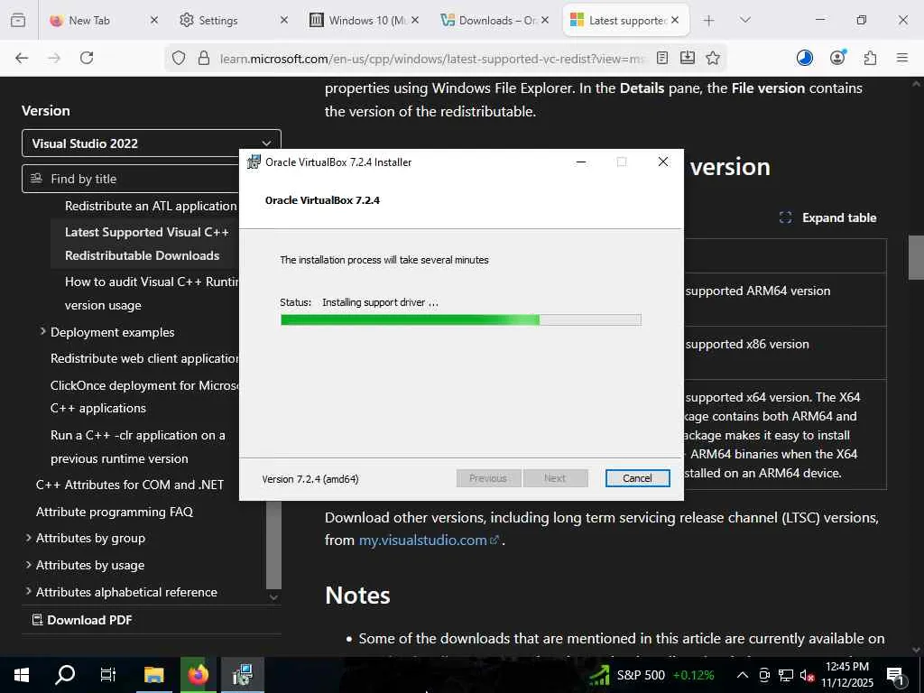This screenshot has width=924, height=693.
Task: Expand Attributes by usage node
Action: tap(28, 565)
